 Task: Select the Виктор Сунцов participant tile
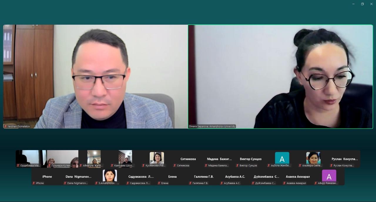click(251, 159)
